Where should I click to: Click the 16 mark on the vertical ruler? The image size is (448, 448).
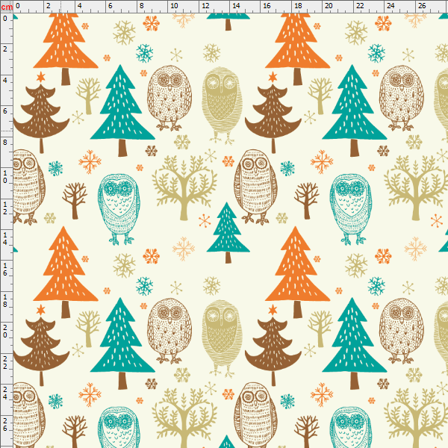click(x=5, y=269)
